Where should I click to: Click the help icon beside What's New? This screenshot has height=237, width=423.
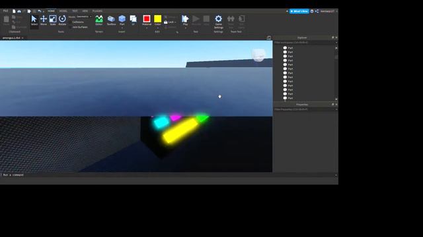(312, 11)
